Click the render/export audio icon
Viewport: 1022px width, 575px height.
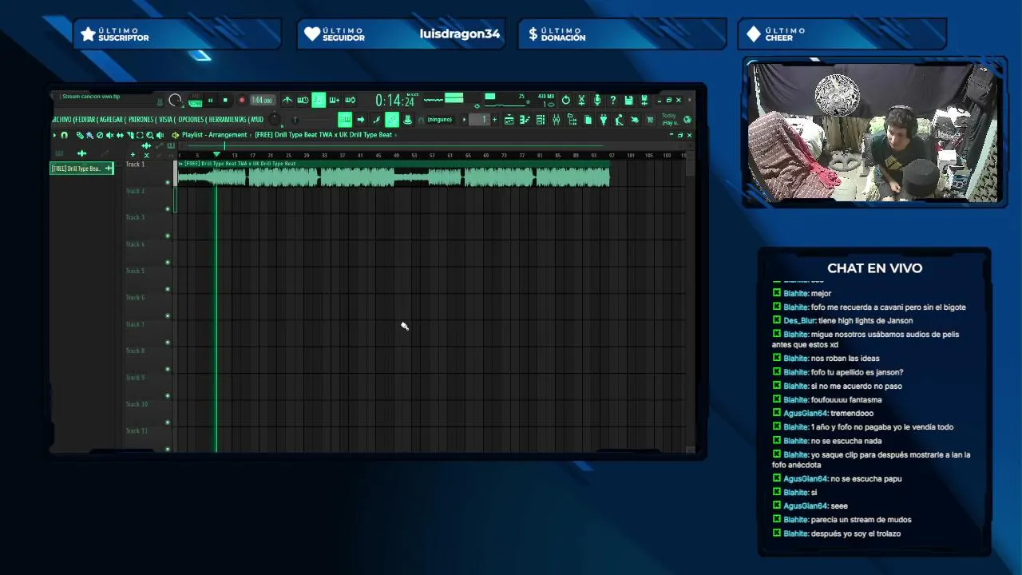(x=644, y=100)
